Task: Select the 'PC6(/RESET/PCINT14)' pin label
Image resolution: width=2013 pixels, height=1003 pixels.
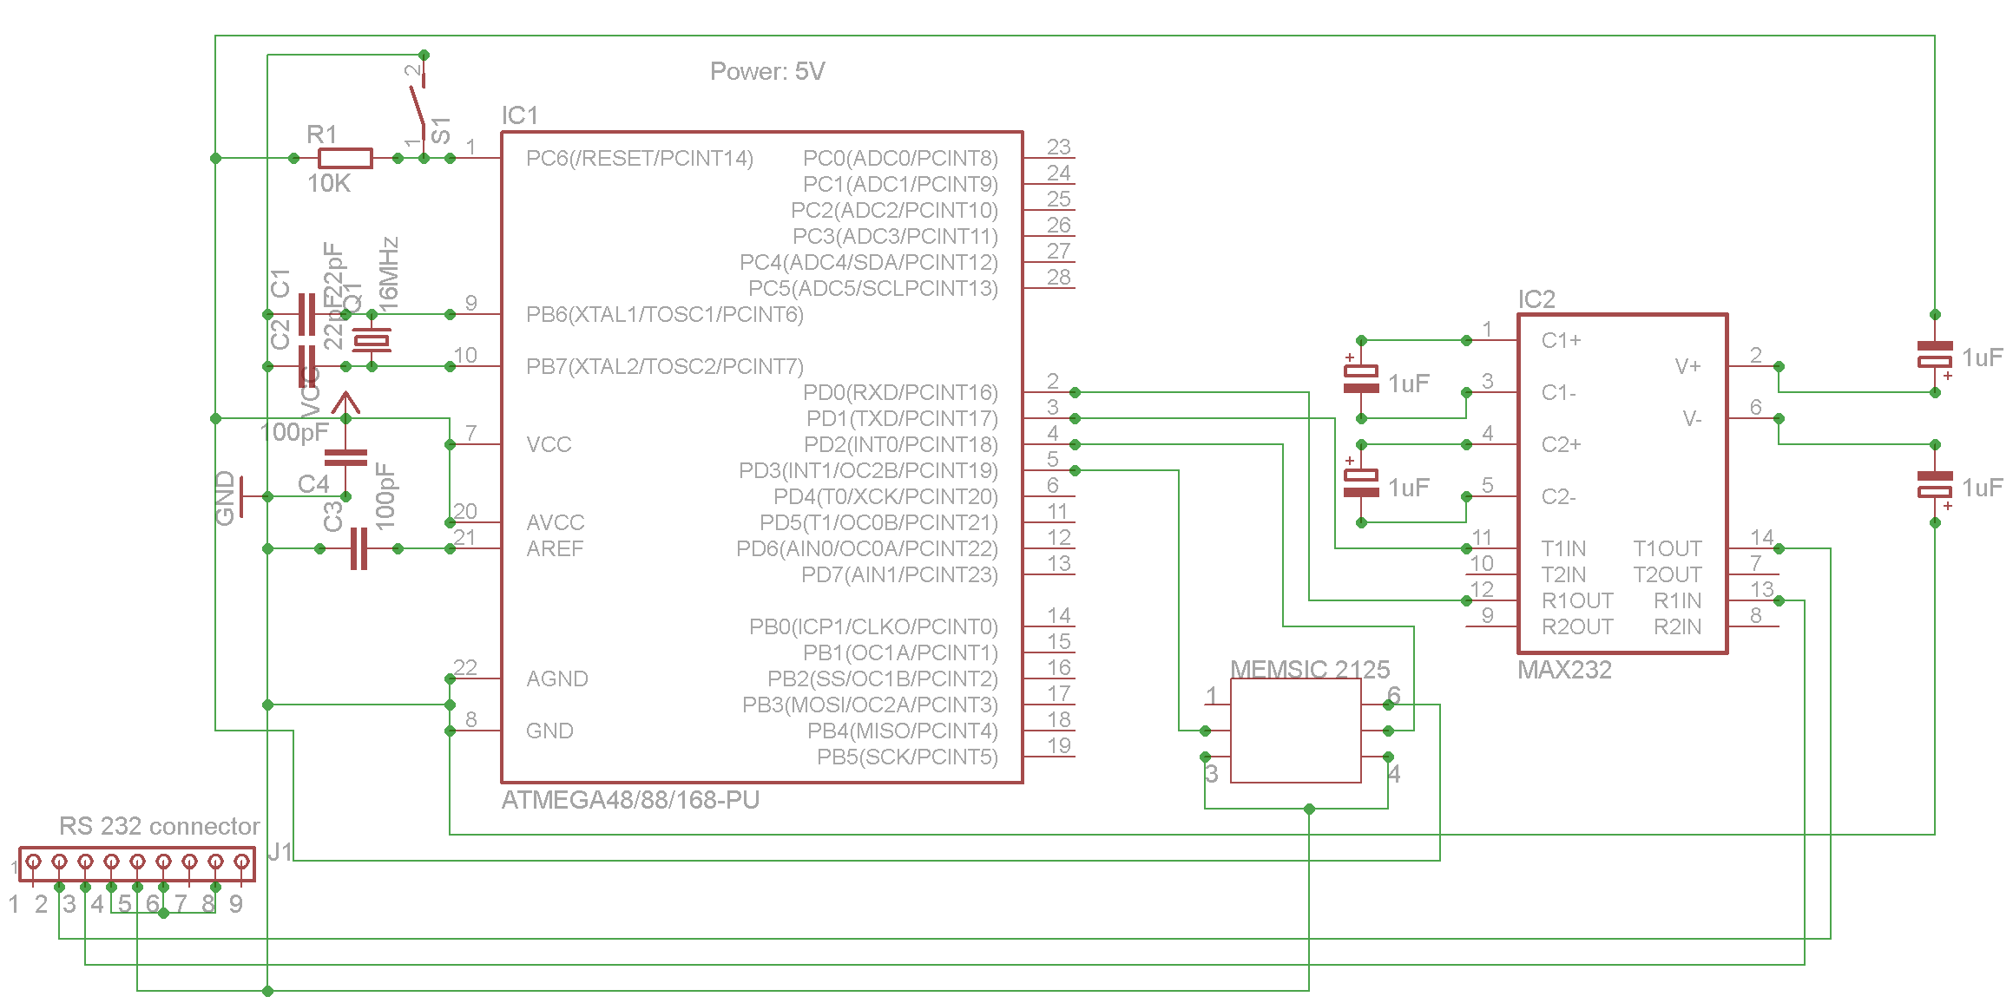Action: coord(640,158)
